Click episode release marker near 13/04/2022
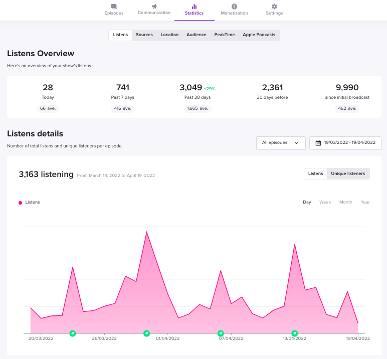Image resolution: width=387 pixels, height=359 pixels. [294, 333]
